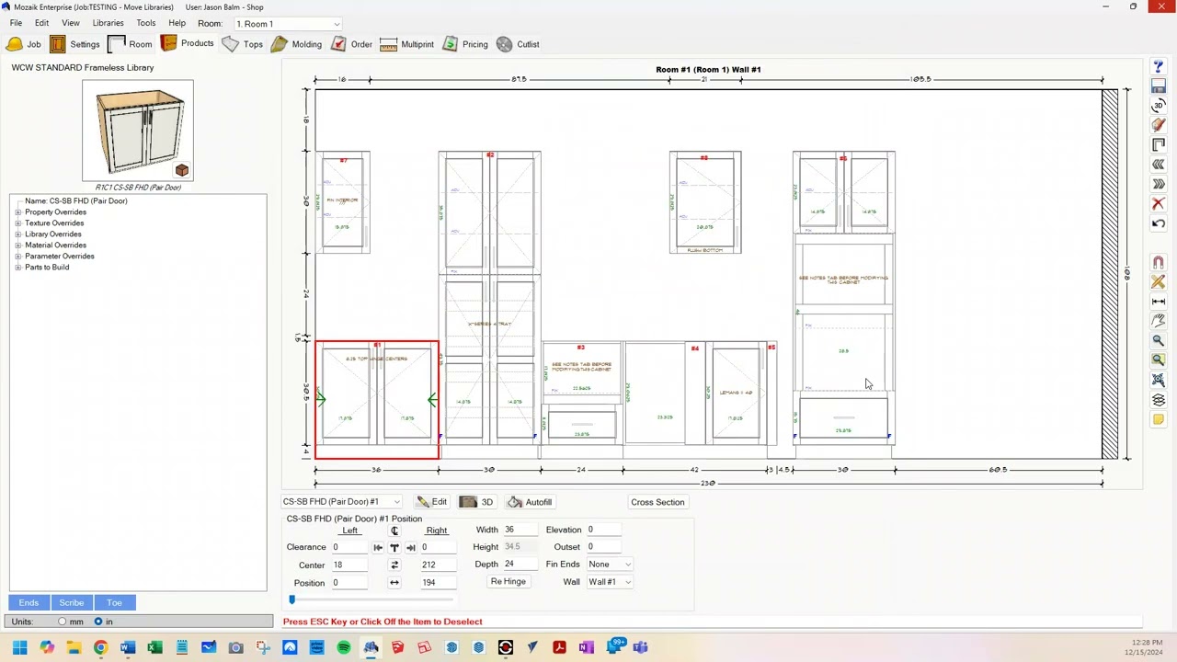
Task: Click the Autofill button
Action: (x=530, y=502)
